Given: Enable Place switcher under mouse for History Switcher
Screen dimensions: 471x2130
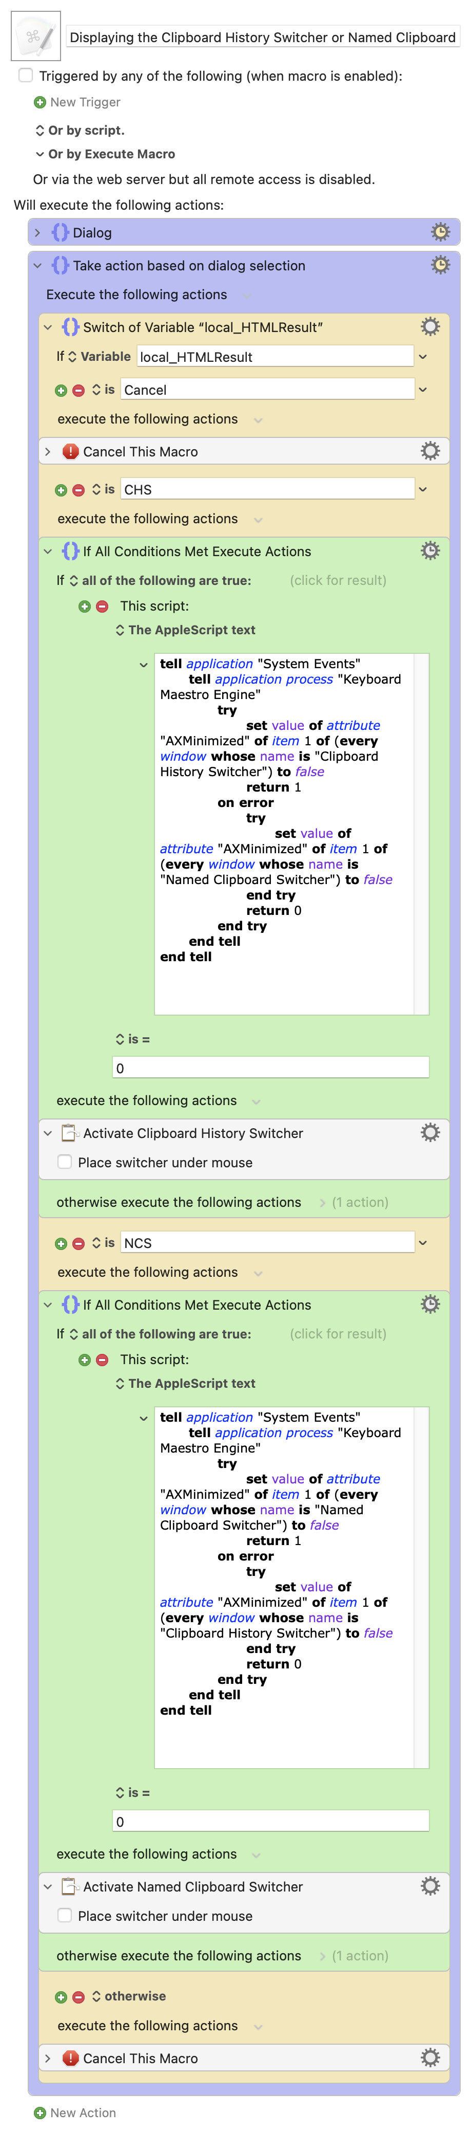Looking at the screenshot, I should click(x=64, y=1162).
